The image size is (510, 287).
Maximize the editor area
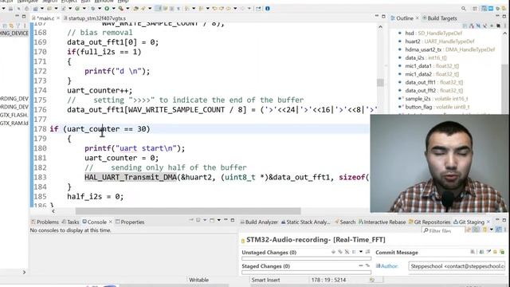(x=383, y=16)
